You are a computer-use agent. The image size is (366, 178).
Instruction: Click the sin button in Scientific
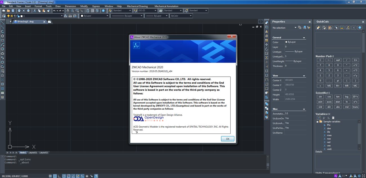click(320, 97)
